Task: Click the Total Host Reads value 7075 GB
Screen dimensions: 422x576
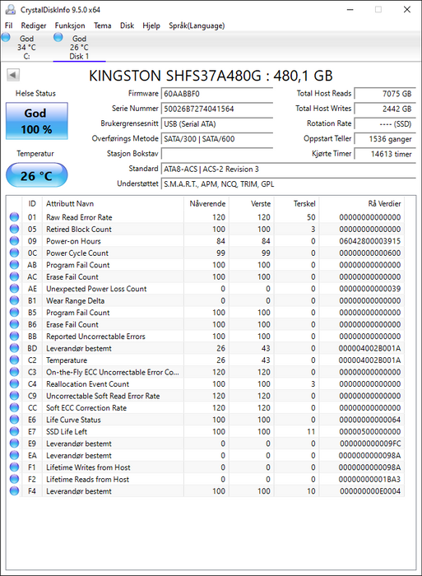Action: pyautogui.click(x=385, y=94)
